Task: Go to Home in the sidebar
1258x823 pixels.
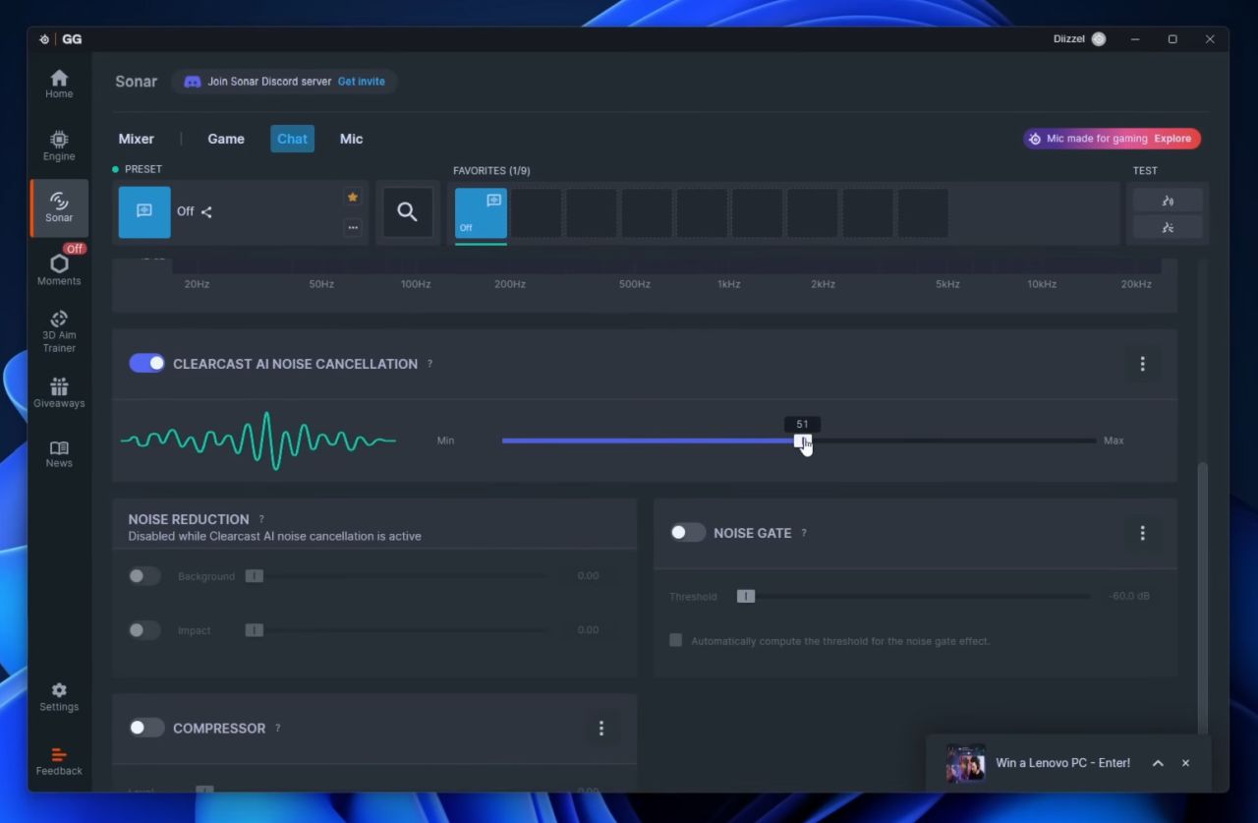Action: point(59,84)
